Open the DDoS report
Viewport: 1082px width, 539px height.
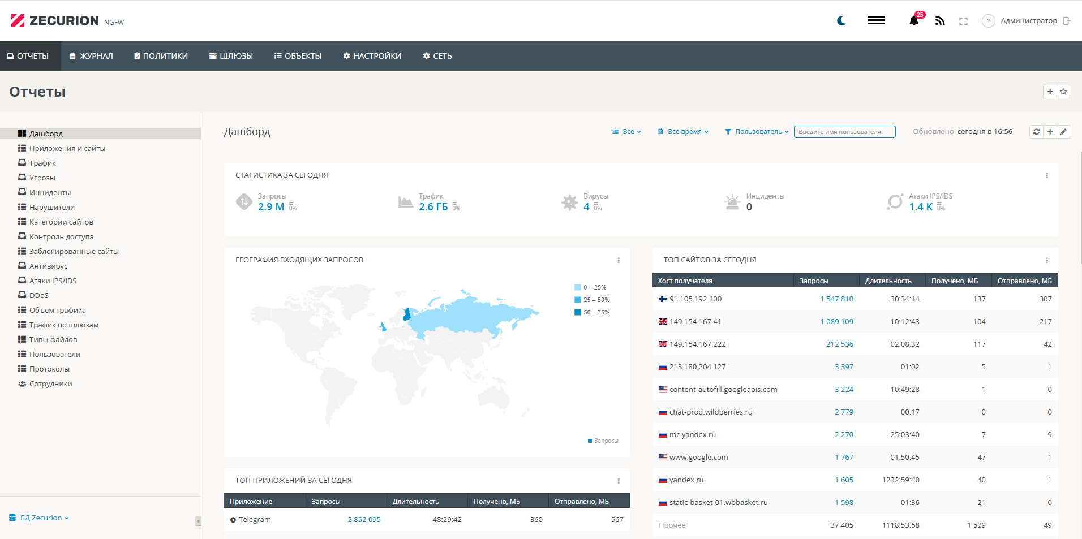coord(38,295)
